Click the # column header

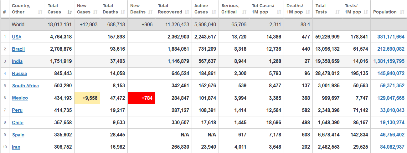4,12
